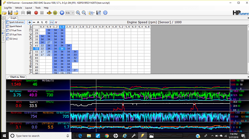Viewport: 249px width, 139px height.
Task: Click the cell with value 27 in row 40
Action: (49, 42)
